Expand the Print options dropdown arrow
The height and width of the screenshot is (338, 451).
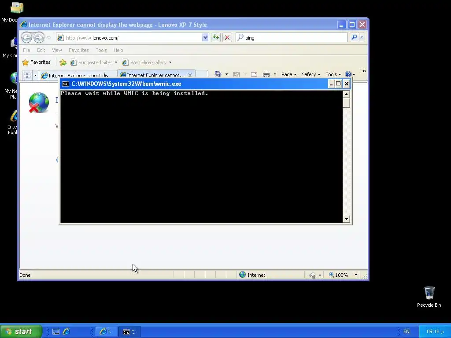[275, 74]
